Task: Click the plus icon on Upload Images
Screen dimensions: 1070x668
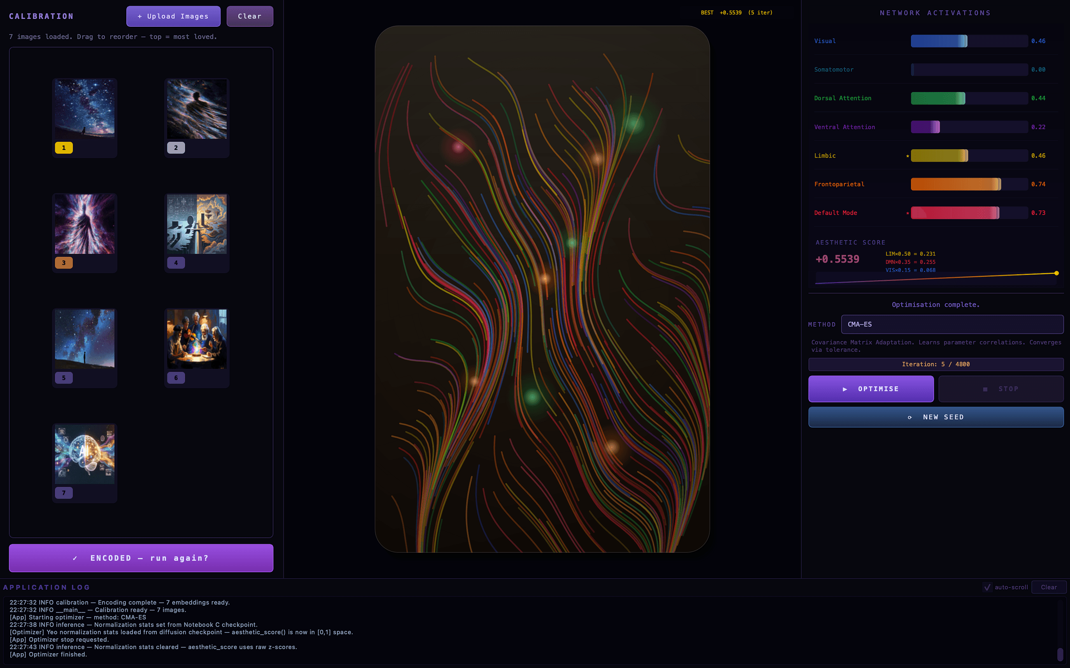Action: click(x=140, y=16)
